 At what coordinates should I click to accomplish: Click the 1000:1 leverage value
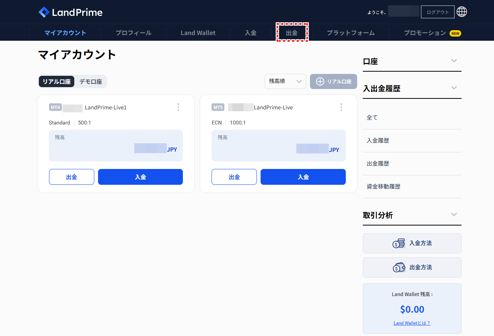tap(238, 123)
